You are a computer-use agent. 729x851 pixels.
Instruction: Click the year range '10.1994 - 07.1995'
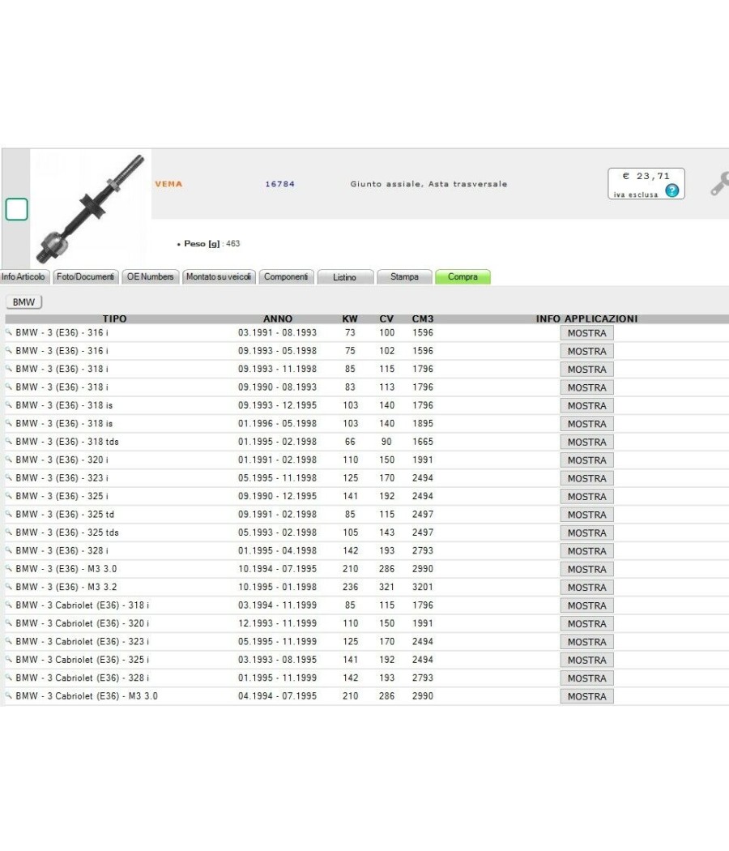277,569
